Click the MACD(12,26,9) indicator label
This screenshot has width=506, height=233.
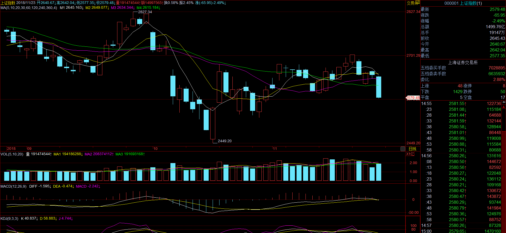13,186
